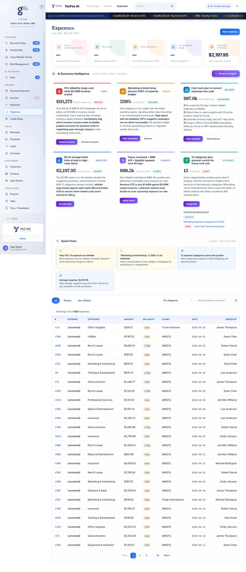
Task: Click the Average Expense dollar icon
Action: [212, 47]
